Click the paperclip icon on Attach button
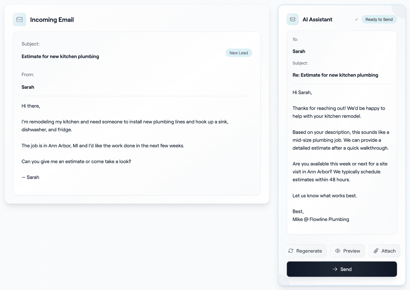Viewport: 410px width, 290px height. [376, 251]
